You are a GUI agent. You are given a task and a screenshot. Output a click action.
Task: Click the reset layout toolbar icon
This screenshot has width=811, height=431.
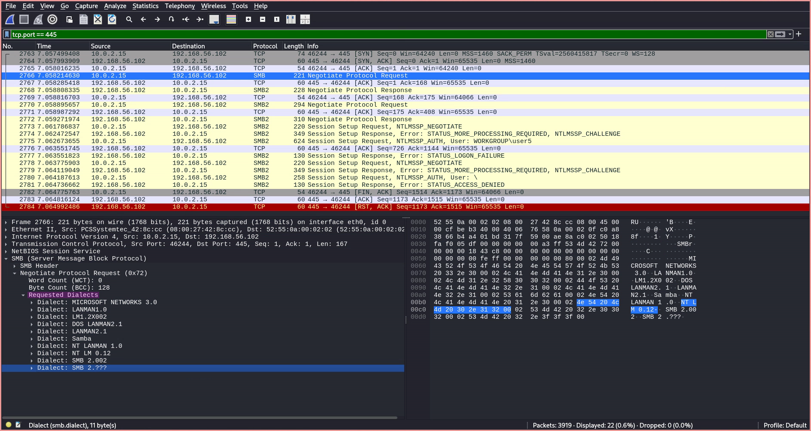[x=305, y=19]
